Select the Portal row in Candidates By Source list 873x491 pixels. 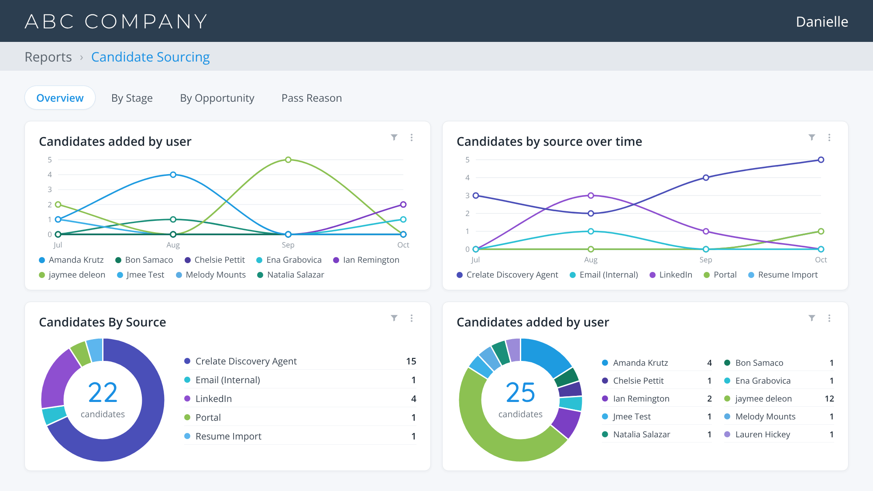click(x=300, y=417)
